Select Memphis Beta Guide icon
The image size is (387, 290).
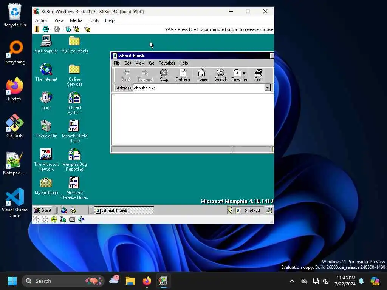[74, 131]
